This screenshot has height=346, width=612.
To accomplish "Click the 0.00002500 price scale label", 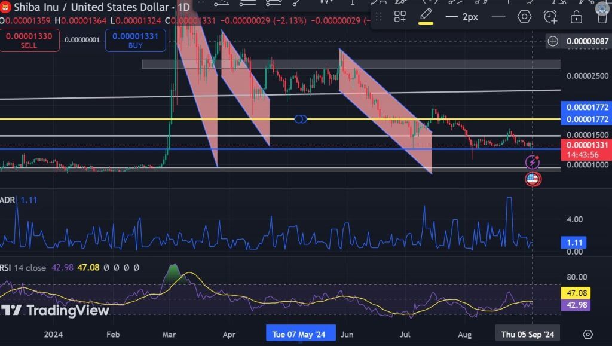I will coord(587,76).
